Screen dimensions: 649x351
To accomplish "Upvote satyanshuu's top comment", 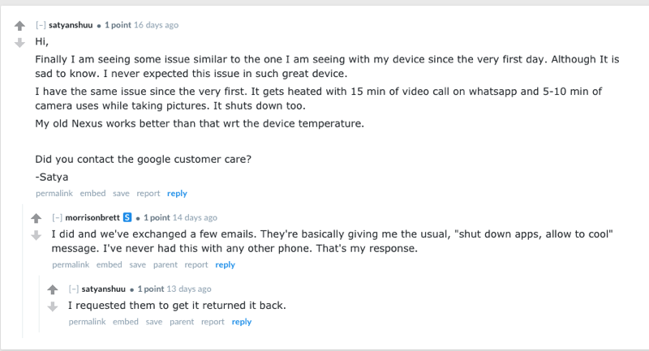I will click(x=19, y=26).
